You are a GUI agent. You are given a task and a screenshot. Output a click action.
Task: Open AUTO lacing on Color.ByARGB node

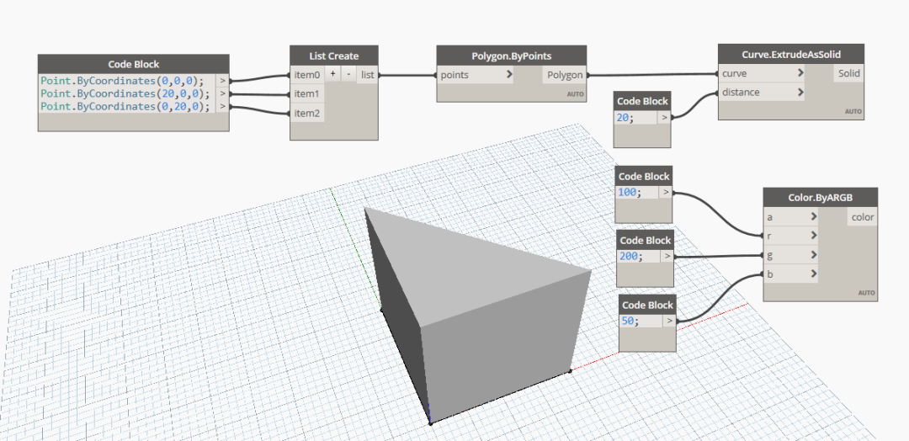866,293
